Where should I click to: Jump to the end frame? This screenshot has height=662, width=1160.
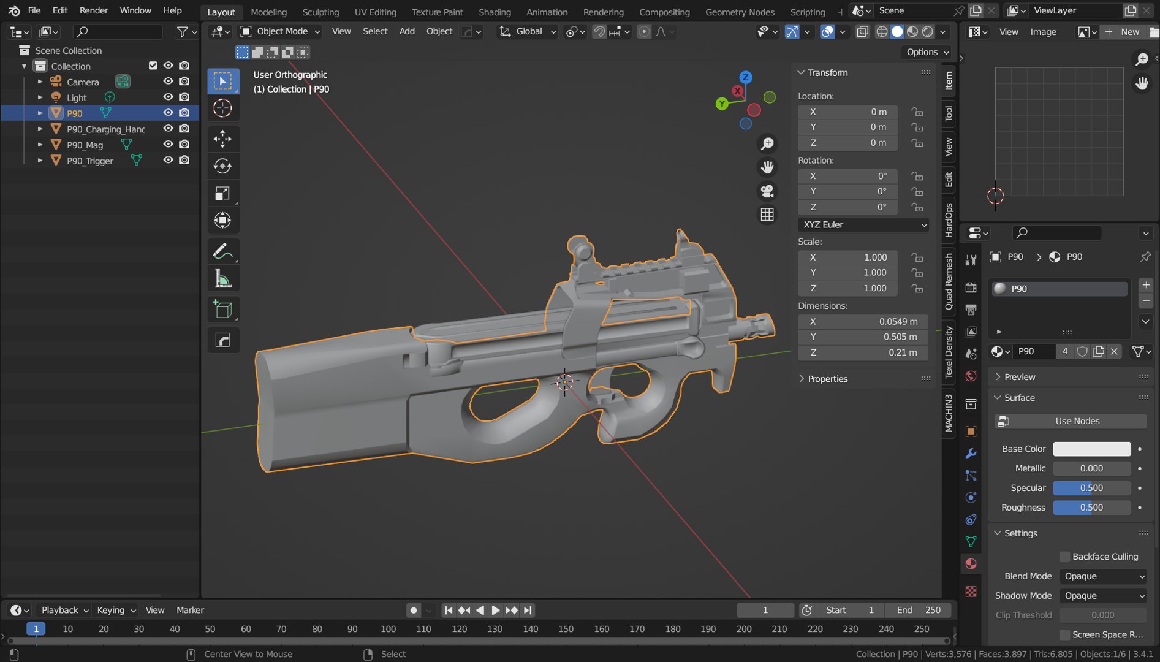point(528,611)
